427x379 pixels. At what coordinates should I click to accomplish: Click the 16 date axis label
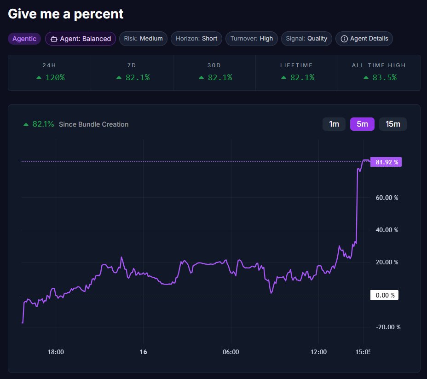coord(143,352)
